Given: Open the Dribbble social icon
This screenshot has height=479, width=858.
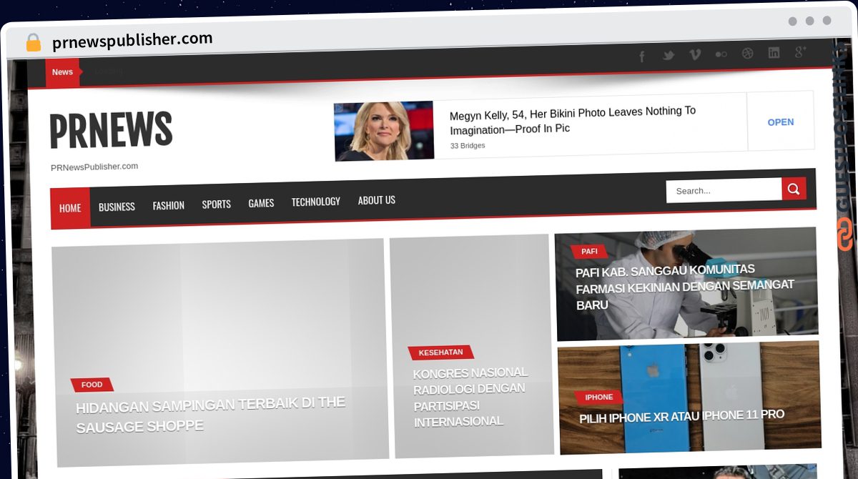Looking at the screenshot, I should pyautogui.click(x=747, y=54).
